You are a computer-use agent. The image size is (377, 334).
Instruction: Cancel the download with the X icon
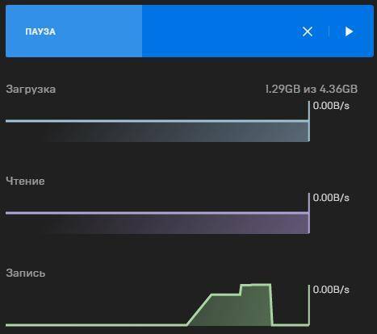point(308,31)
